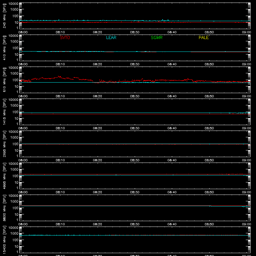Select the 100 tick label on 2695 MHz axis

pos(15,144)
